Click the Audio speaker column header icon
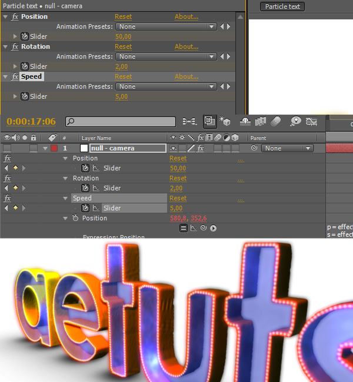Image resolution: width=353 pixels, height=382 pixels. click(16, 138)
